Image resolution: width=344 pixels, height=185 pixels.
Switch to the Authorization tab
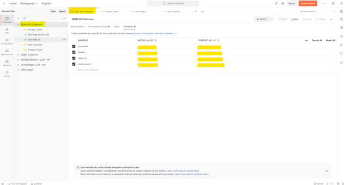pos(77,26)
